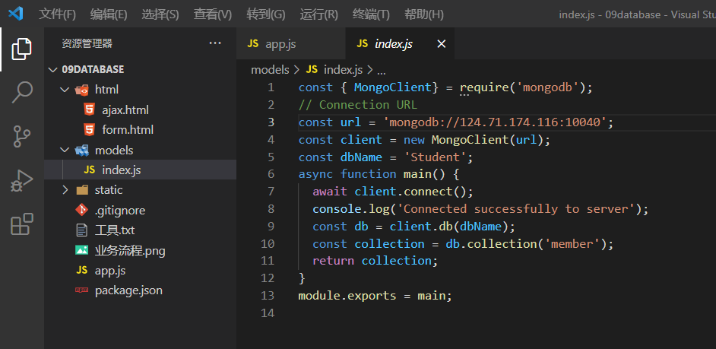Click the 'member' string on line 10
Image resolution: width=716 pixels, height=349 pixels.
coord(572,243)
